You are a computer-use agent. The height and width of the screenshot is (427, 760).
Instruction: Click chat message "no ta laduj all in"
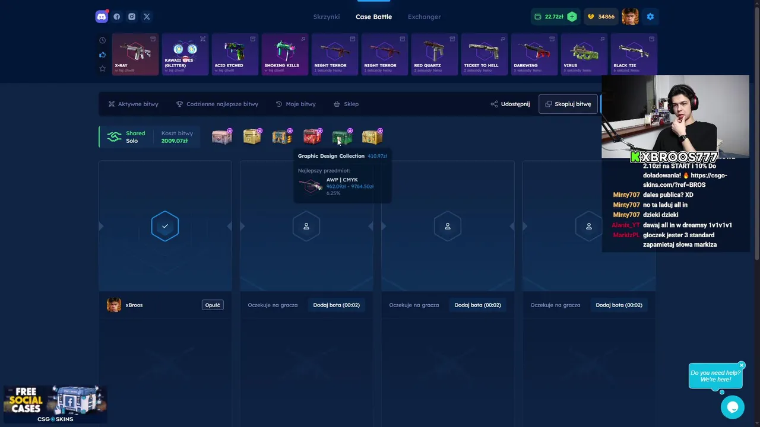coord(665,205)
